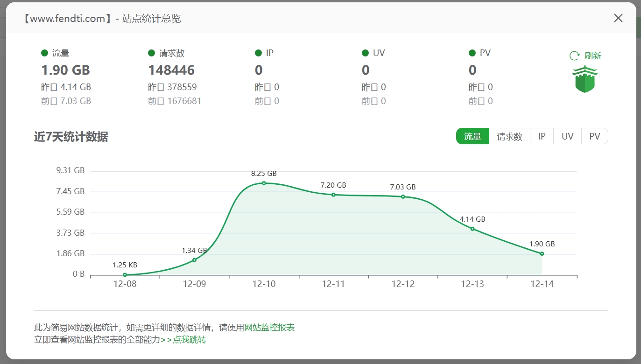641x364 pixels.
Task: Close the 站点统计总览 dialog
Action: pyautogui.click(x=618, y=18)
